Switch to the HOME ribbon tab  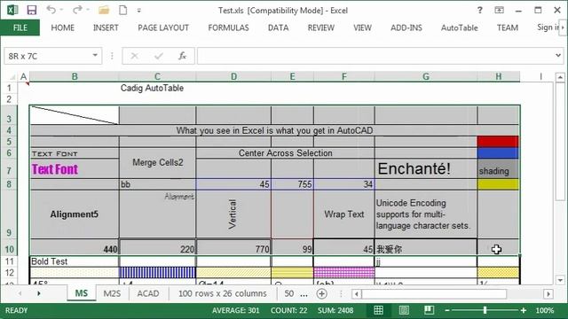(63, 27)
